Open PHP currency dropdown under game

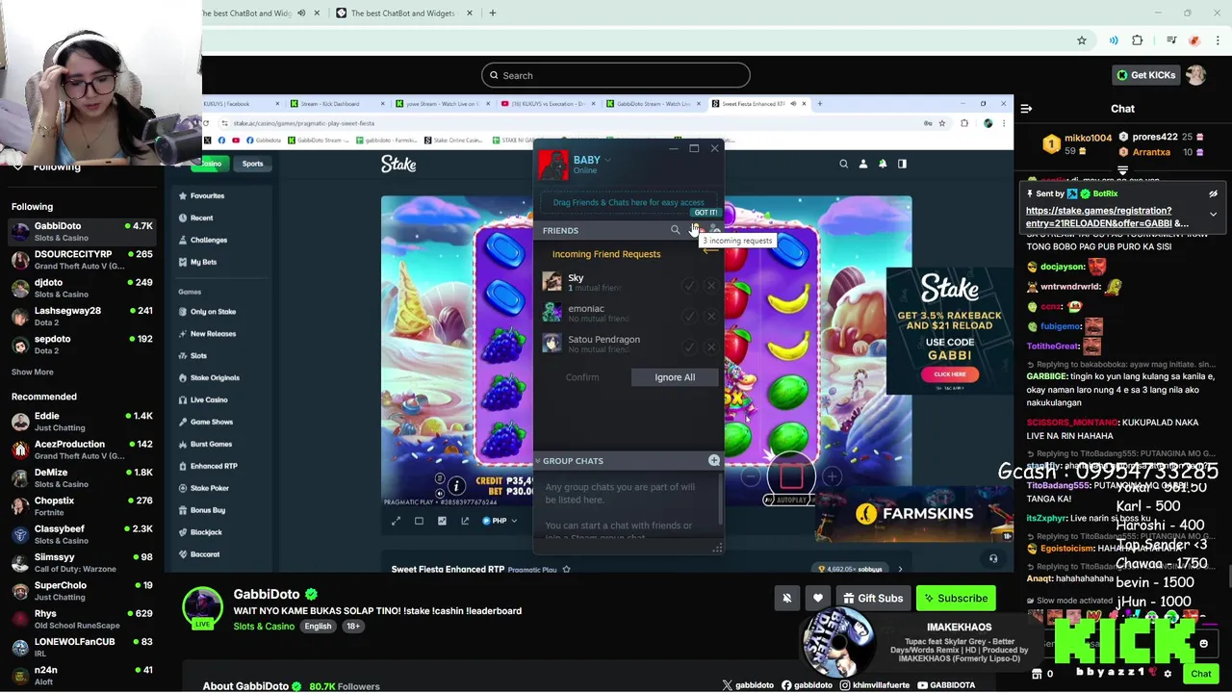500,521
